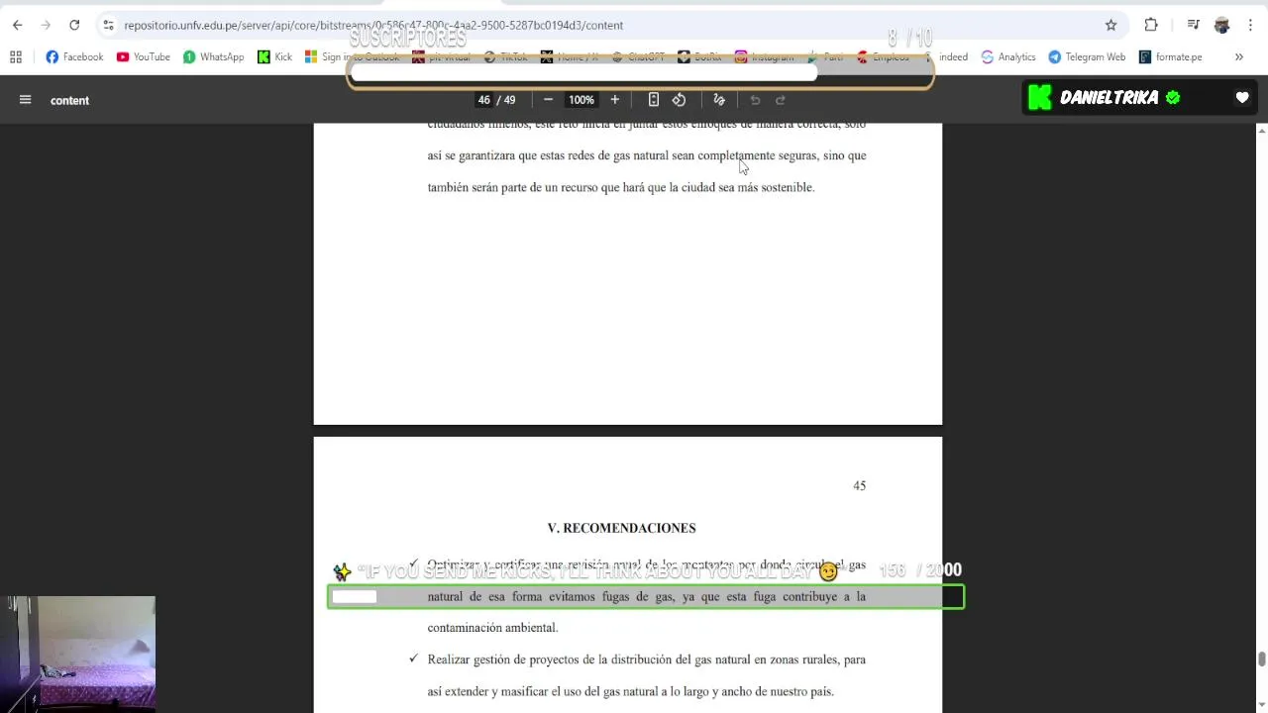Image resolution: width=1268 pixels, height=713 pixels.
Task: View site information icon in address bar
Action: 108,25
